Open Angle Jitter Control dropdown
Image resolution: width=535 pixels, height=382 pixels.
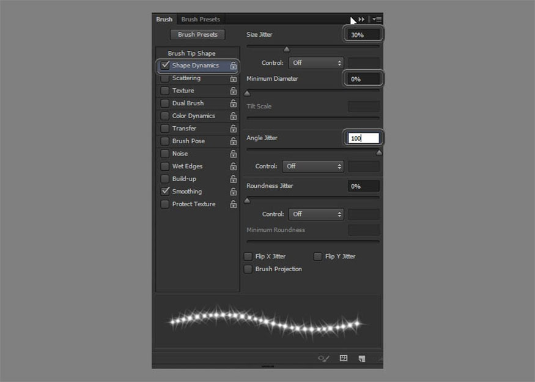314,166
